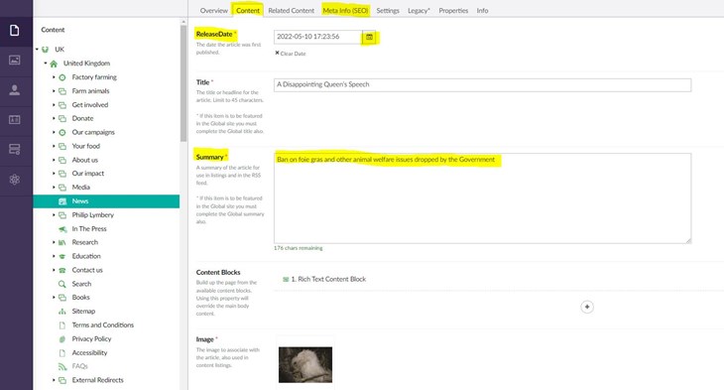
Task: Expand the External Redirects node
Action: [x=54, y=380]
